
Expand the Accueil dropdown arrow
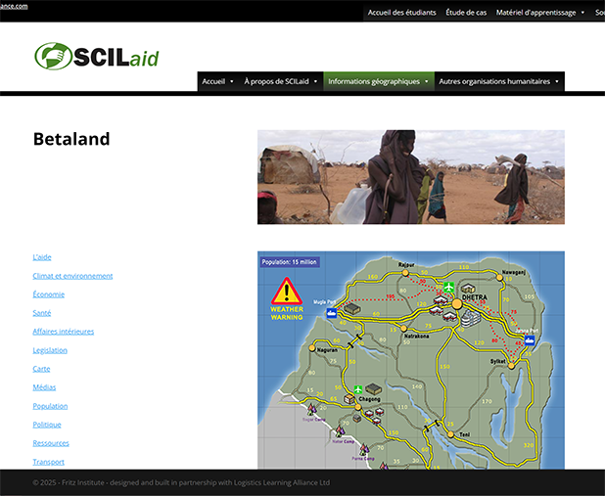pyautogui.click(x=231, y=82)
